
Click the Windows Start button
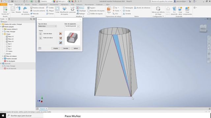point(3,116)
